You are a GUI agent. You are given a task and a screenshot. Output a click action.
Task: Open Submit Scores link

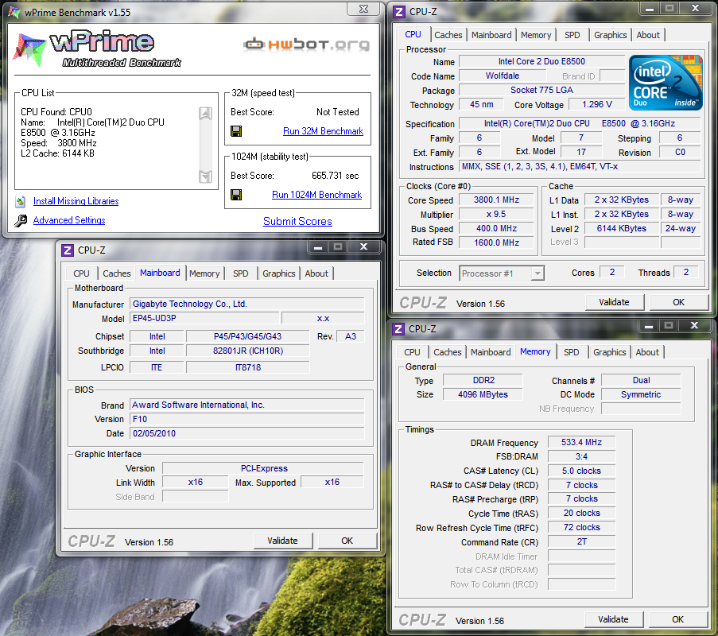coord(297,221)
